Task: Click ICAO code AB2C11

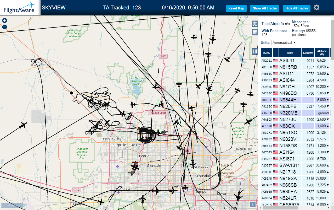Action: coord(267,61)
